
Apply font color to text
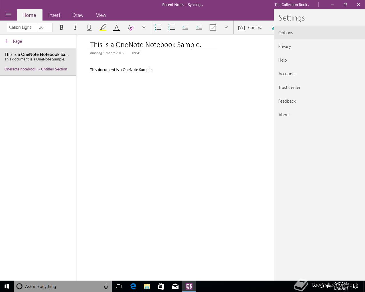[x=117, y=27]
